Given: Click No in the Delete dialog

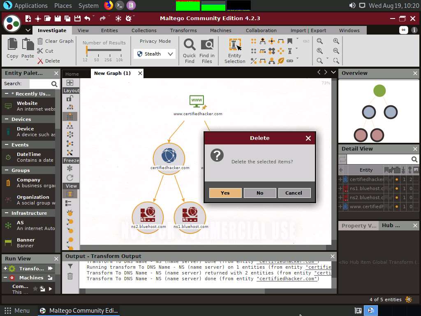Looking at the screenshot, I should click(260, 193).
